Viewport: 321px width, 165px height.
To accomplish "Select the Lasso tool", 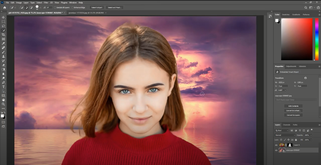I will coord(3,26).
